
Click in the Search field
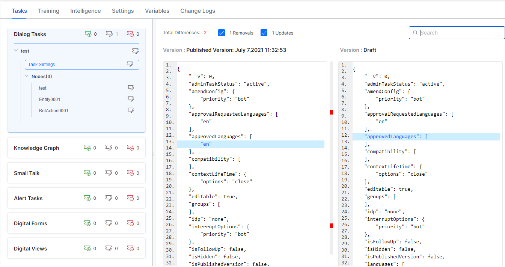[x=461, y=33]
